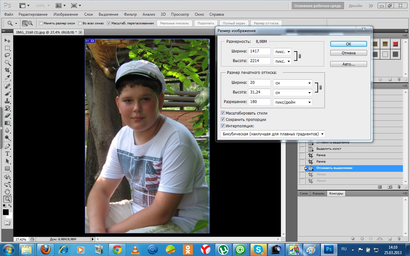Expand the Бикубическая interpolation method dropdown
This screenshot has height=256, width=410.
click(x=273, y=134)
